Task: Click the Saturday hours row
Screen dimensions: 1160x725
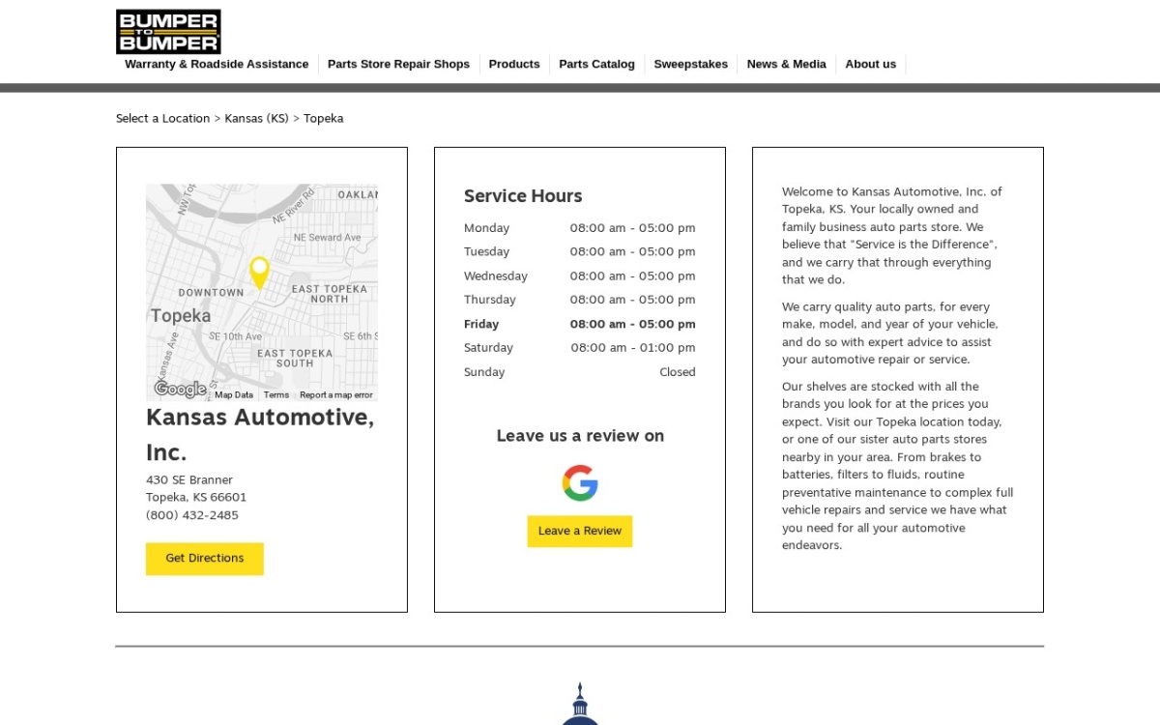Action: (580, 348)
